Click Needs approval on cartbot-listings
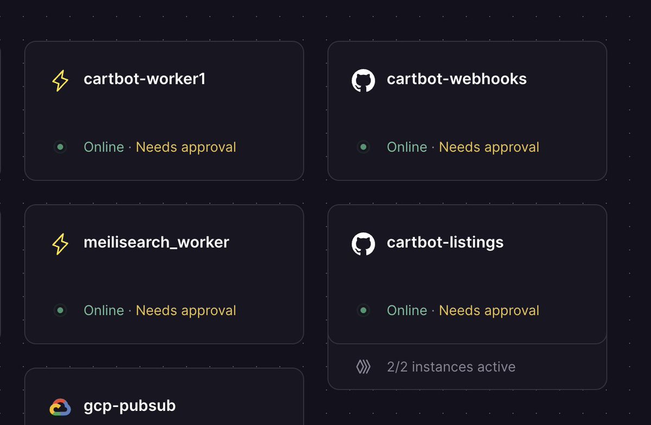The image size is (651, 425). [489, 310]
